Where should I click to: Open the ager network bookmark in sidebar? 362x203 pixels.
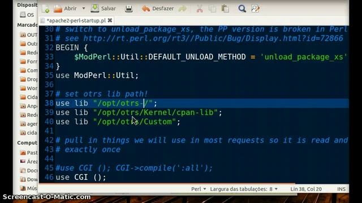click(x=29, y=124)
